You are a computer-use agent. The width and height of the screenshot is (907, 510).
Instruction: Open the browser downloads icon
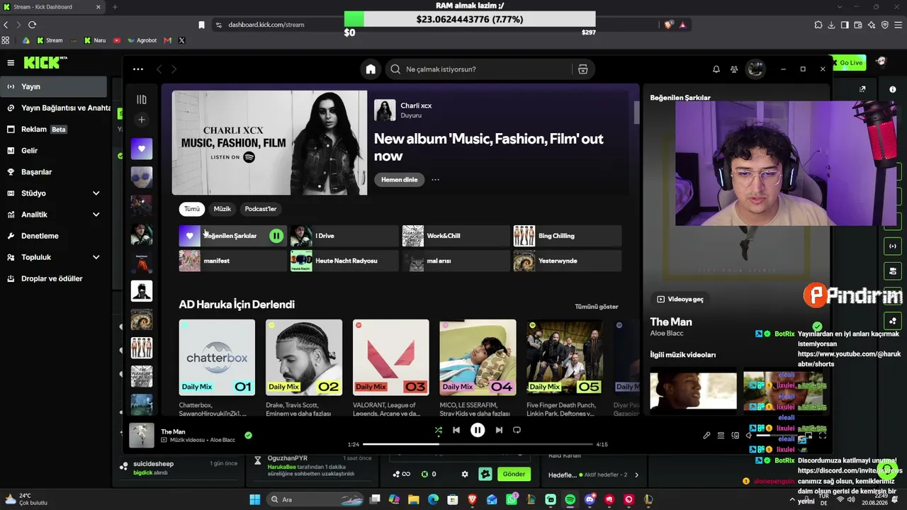click(831, 25)
